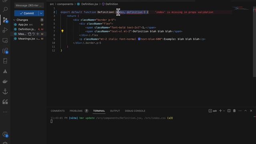Close the terminal panel
Image resolution: width=256 pixels, height=144 pixels.
pyautogui.click(x=251, y=111)
